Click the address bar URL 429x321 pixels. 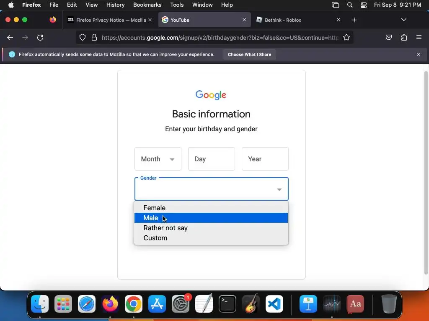pos(220,38)
